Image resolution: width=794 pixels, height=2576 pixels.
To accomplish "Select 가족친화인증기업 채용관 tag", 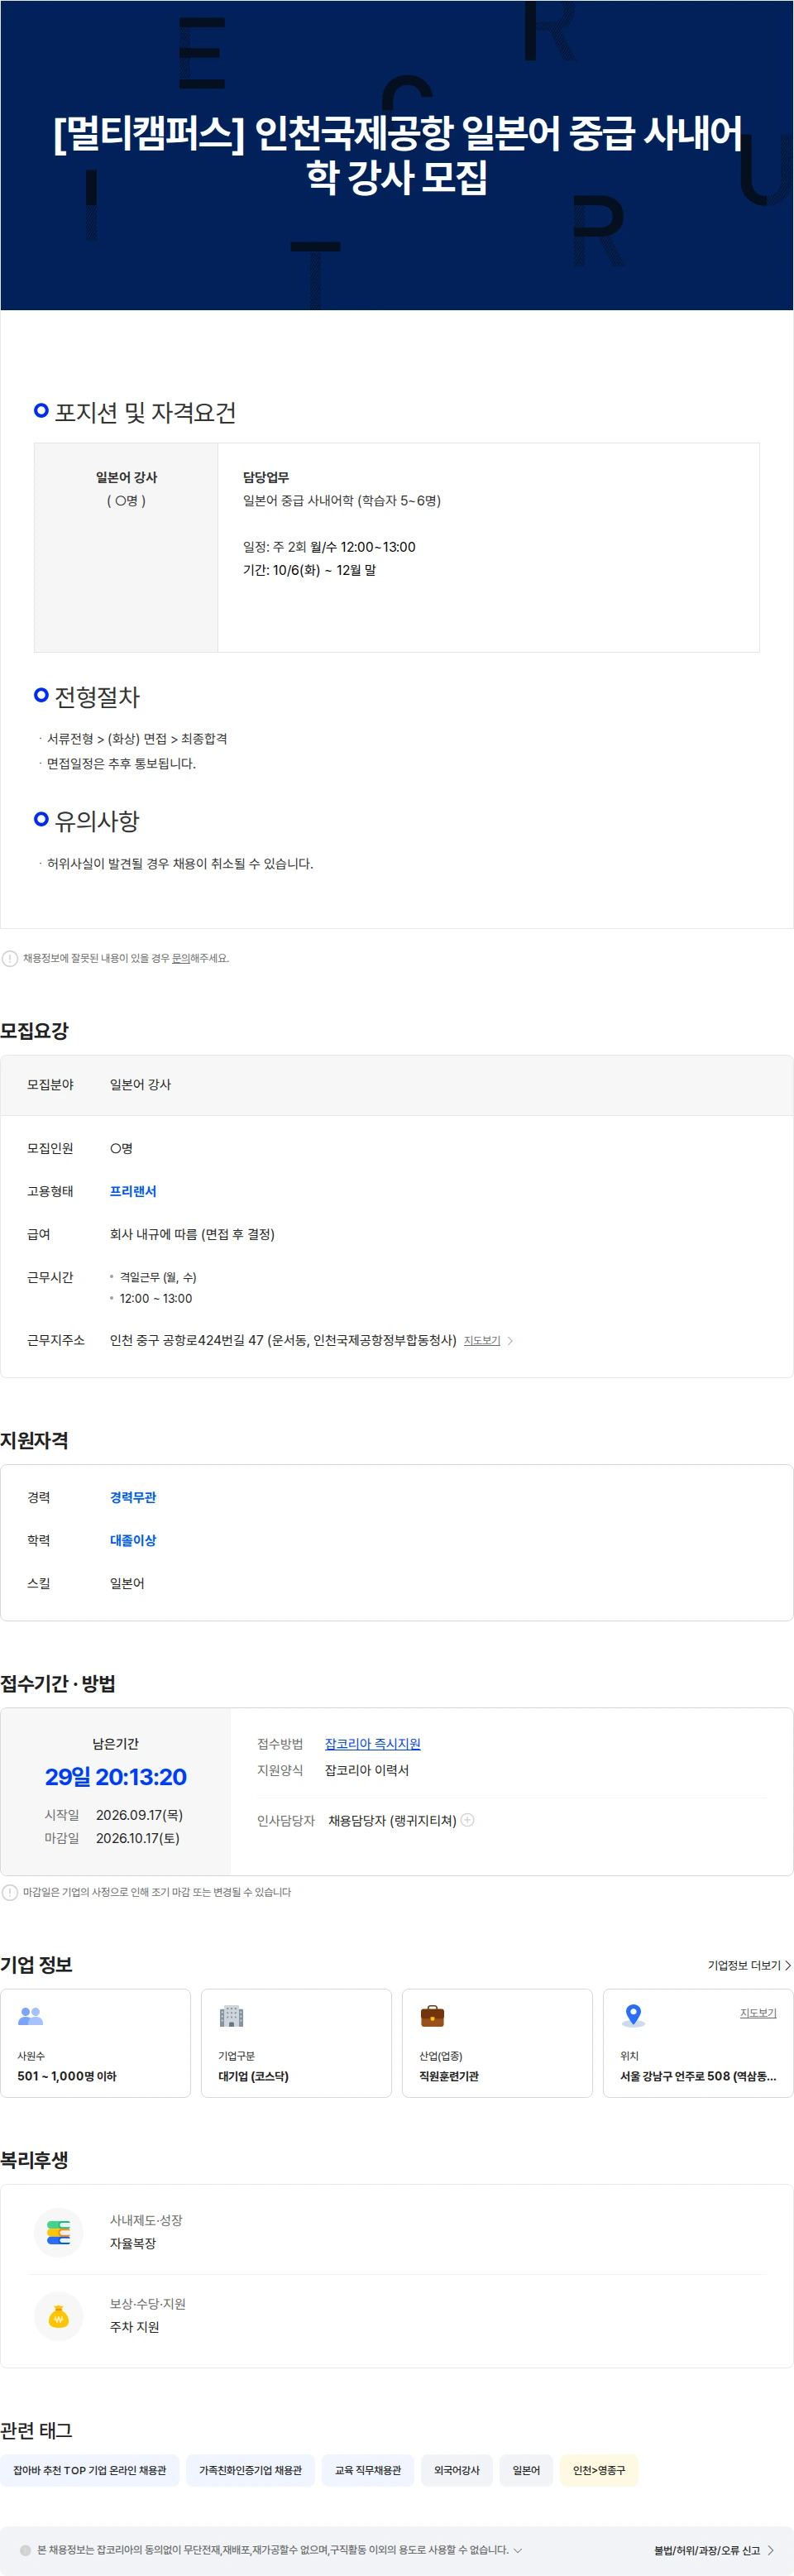I will click(250, 2470).
